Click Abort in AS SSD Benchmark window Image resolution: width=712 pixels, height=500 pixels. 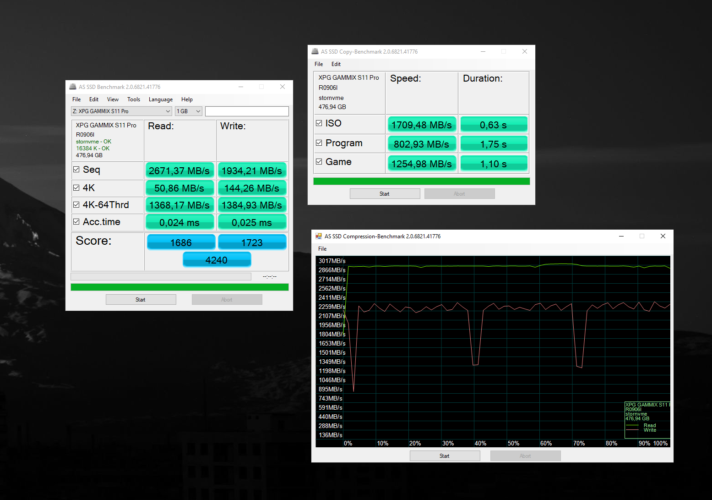(x=227, y=300)
